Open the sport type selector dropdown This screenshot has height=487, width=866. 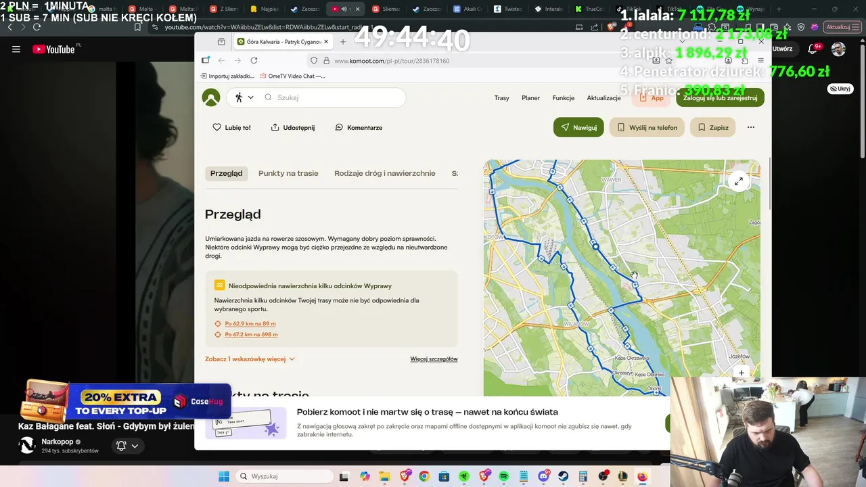click(x=244, y=97)
